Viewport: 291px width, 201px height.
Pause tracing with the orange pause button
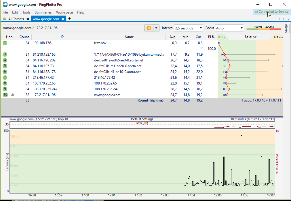(x=149, y=28)
